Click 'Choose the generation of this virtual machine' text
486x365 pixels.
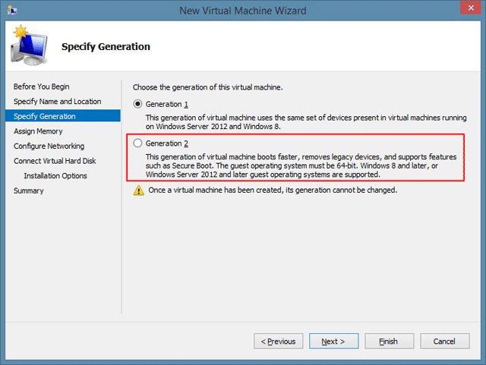[207, 87]
